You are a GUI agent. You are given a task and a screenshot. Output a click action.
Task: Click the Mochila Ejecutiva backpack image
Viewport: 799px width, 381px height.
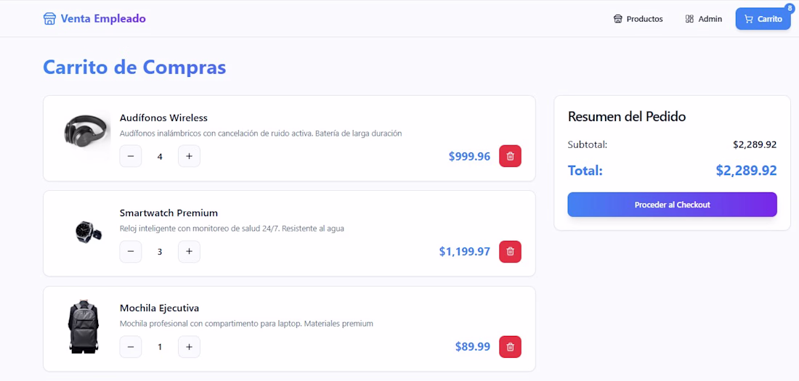84,327
